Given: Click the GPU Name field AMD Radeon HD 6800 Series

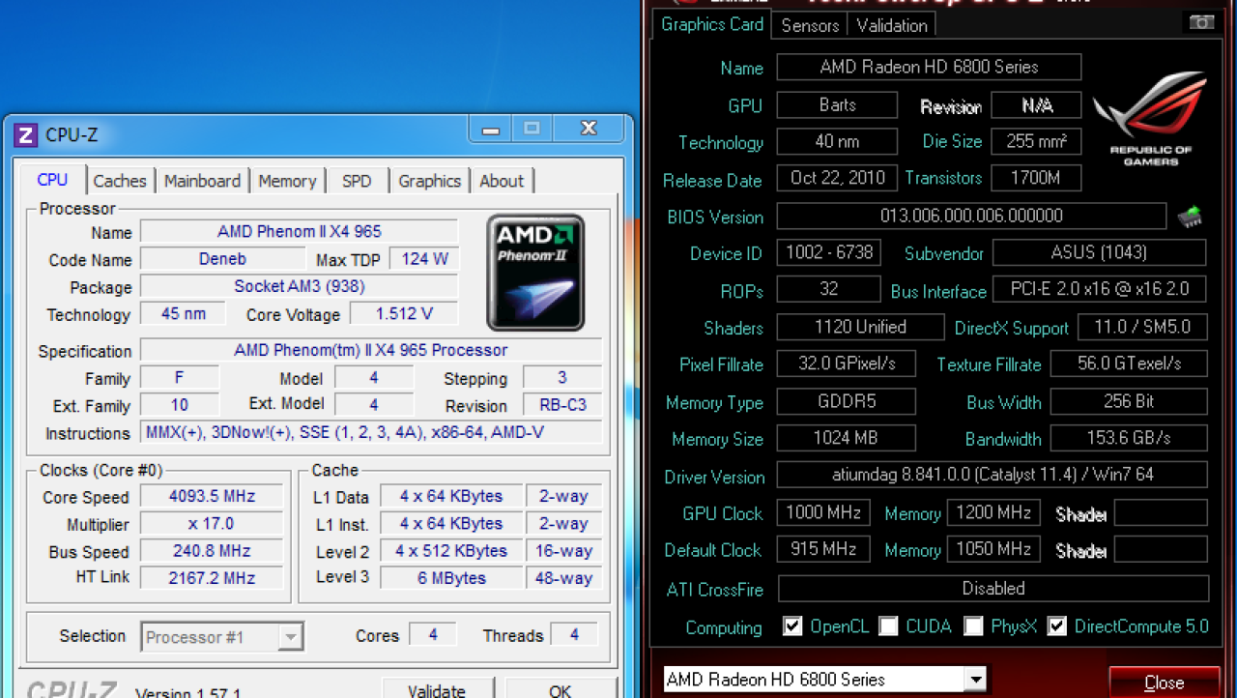Looking at the screenshot, I should click(929, 67).
